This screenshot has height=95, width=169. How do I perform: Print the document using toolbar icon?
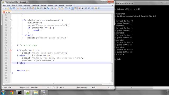(24, 8)
